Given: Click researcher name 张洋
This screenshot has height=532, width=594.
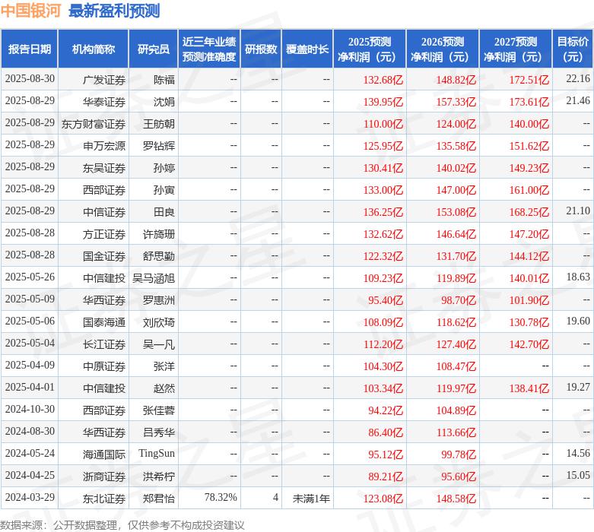Looking at the screenshot, I should [x=164, y=366].
